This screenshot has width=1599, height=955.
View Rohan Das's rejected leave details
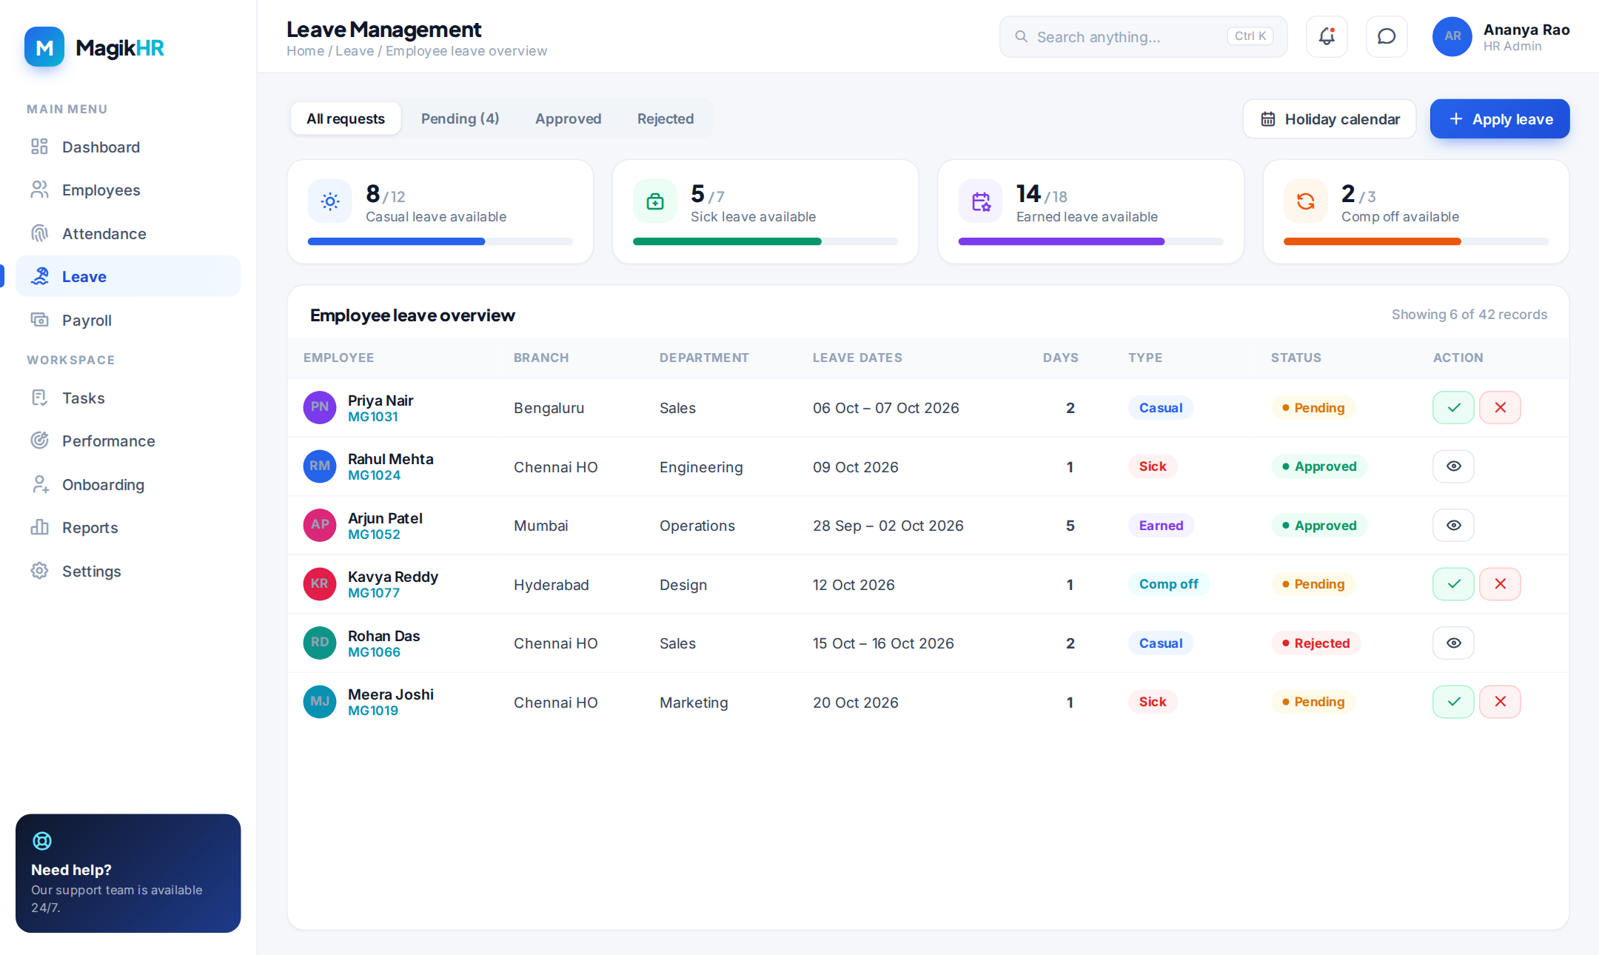coord(1453,643)
